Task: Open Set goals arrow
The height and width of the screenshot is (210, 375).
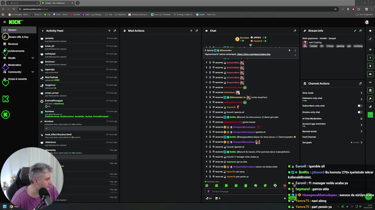Action: pyautogui.click(x=361, y=143)
